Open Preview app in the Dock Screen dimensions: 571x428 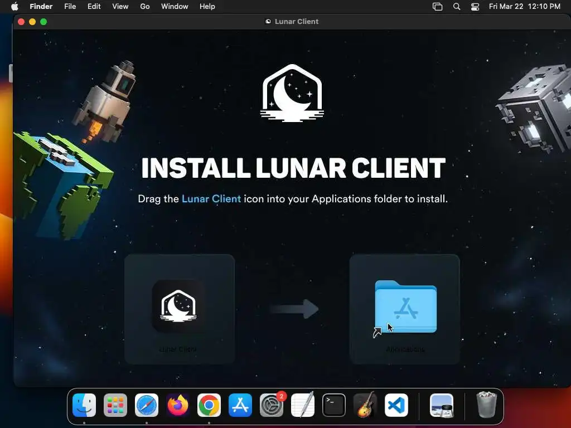[442, 405]
